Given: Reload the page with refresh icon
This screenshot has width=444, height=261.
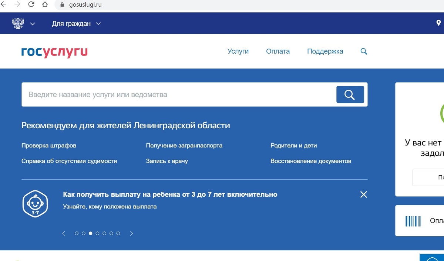Looking at the screenshot, I should 31,4.
